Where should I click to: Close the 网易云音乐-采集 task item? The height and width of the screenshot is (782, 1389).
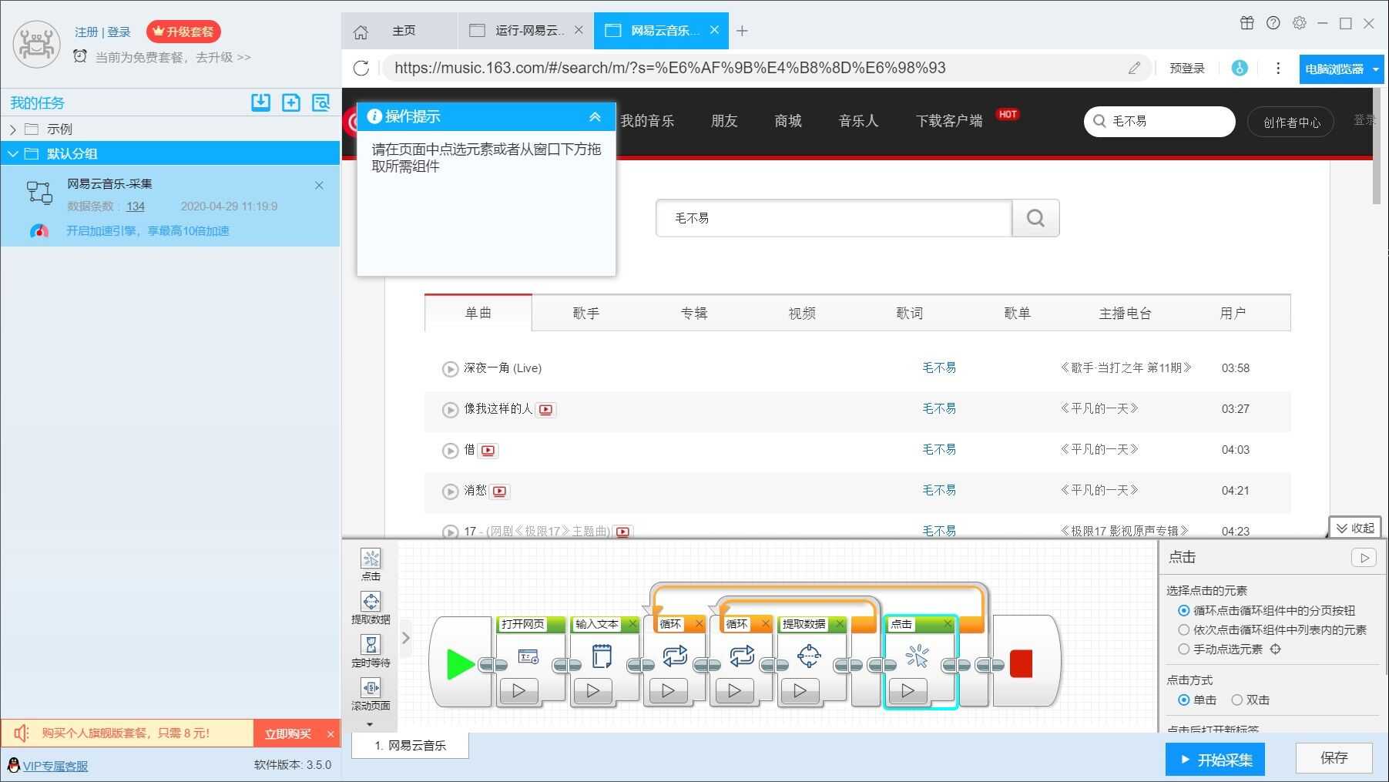319,186
